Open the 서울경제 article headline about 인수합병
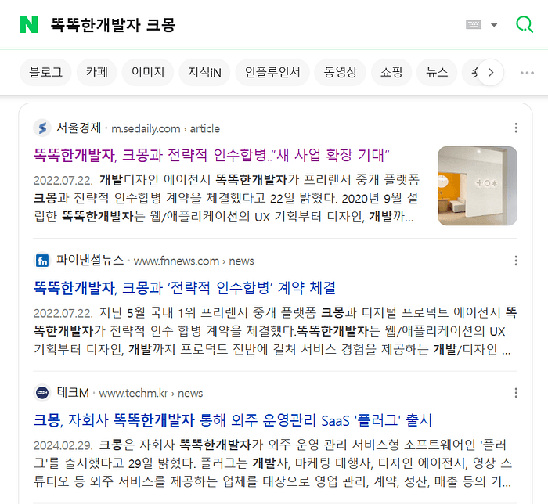Image resolution: width=548 pixels, height=504 pixels. click(211, 155)
